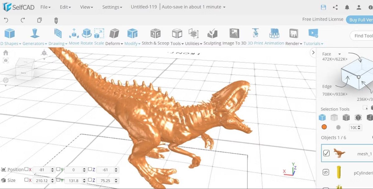Enable the Position X checkbox
Image resolution: width=373 pixels, height=189 pixels.
pyautogui.click(x=26, y=169)
